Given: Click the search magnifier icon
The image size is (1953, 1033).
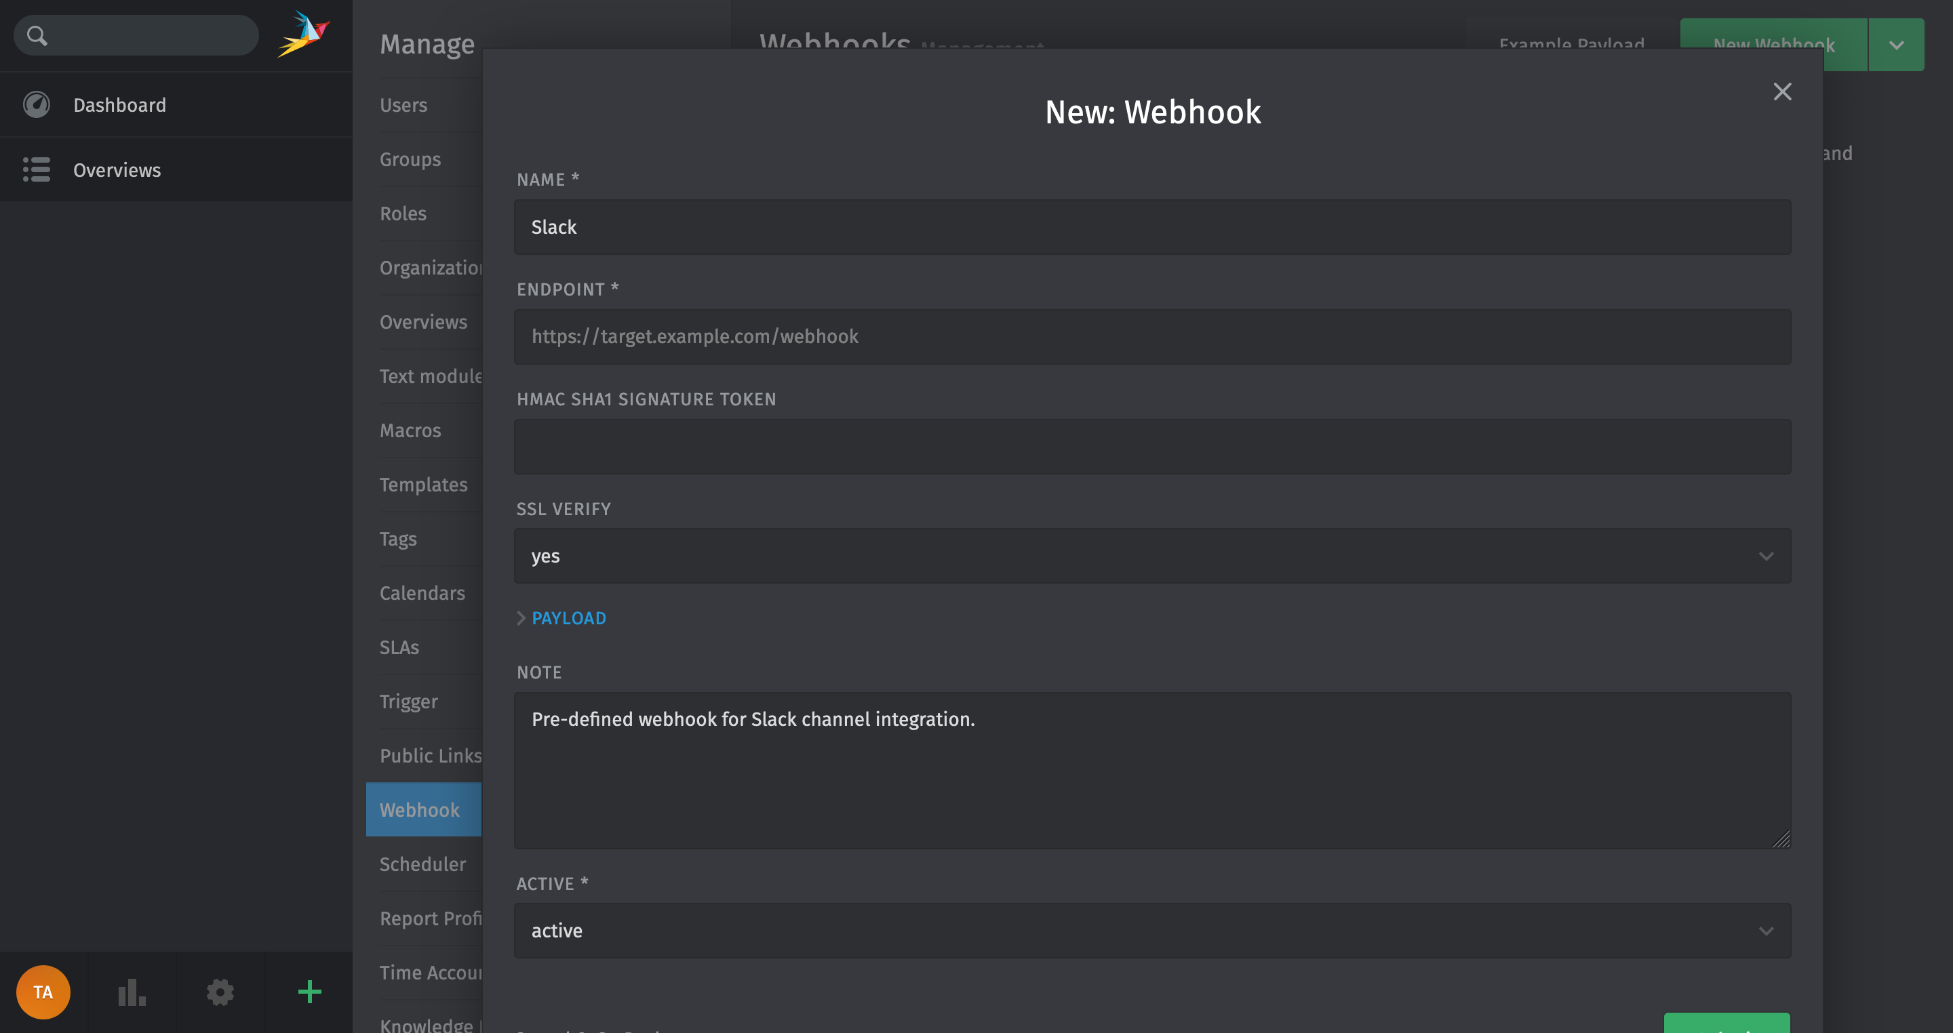Looking at the screenshot, I should tap(37, 35).
